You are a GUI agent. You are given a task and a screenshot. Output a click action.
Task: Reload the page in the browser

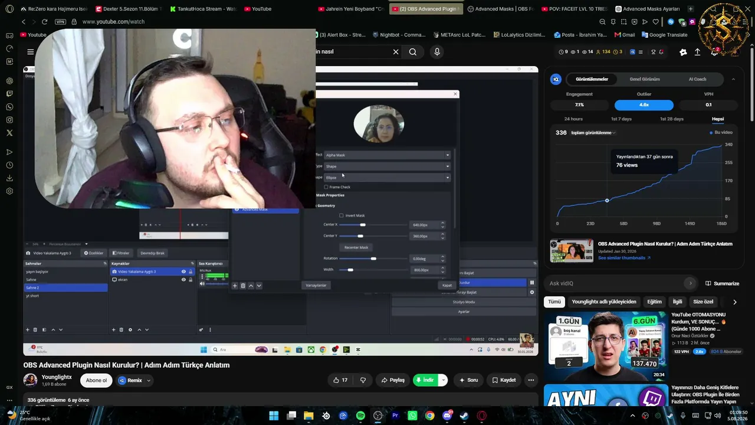pos(44,22)
